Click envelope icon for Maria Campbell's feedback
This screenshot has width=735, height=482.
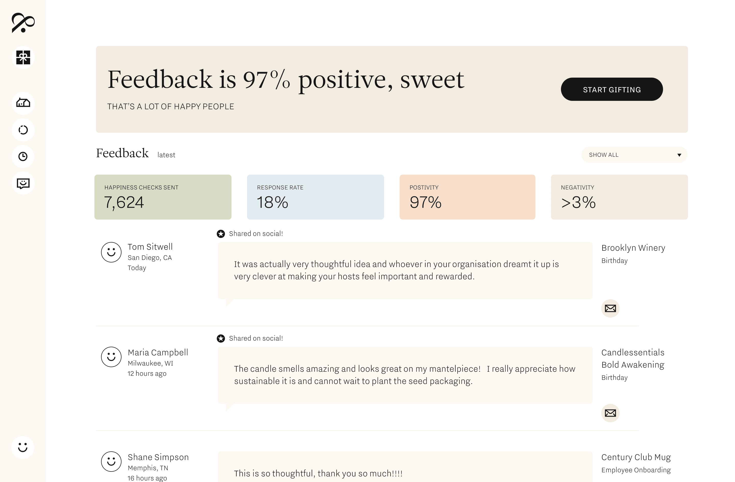tap(610, 413)
